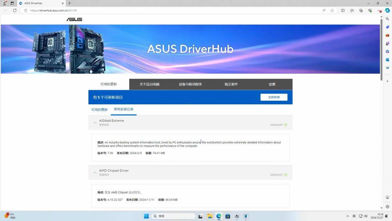
Task: Click the ASUS logo in header
Action: coord(74,19)
